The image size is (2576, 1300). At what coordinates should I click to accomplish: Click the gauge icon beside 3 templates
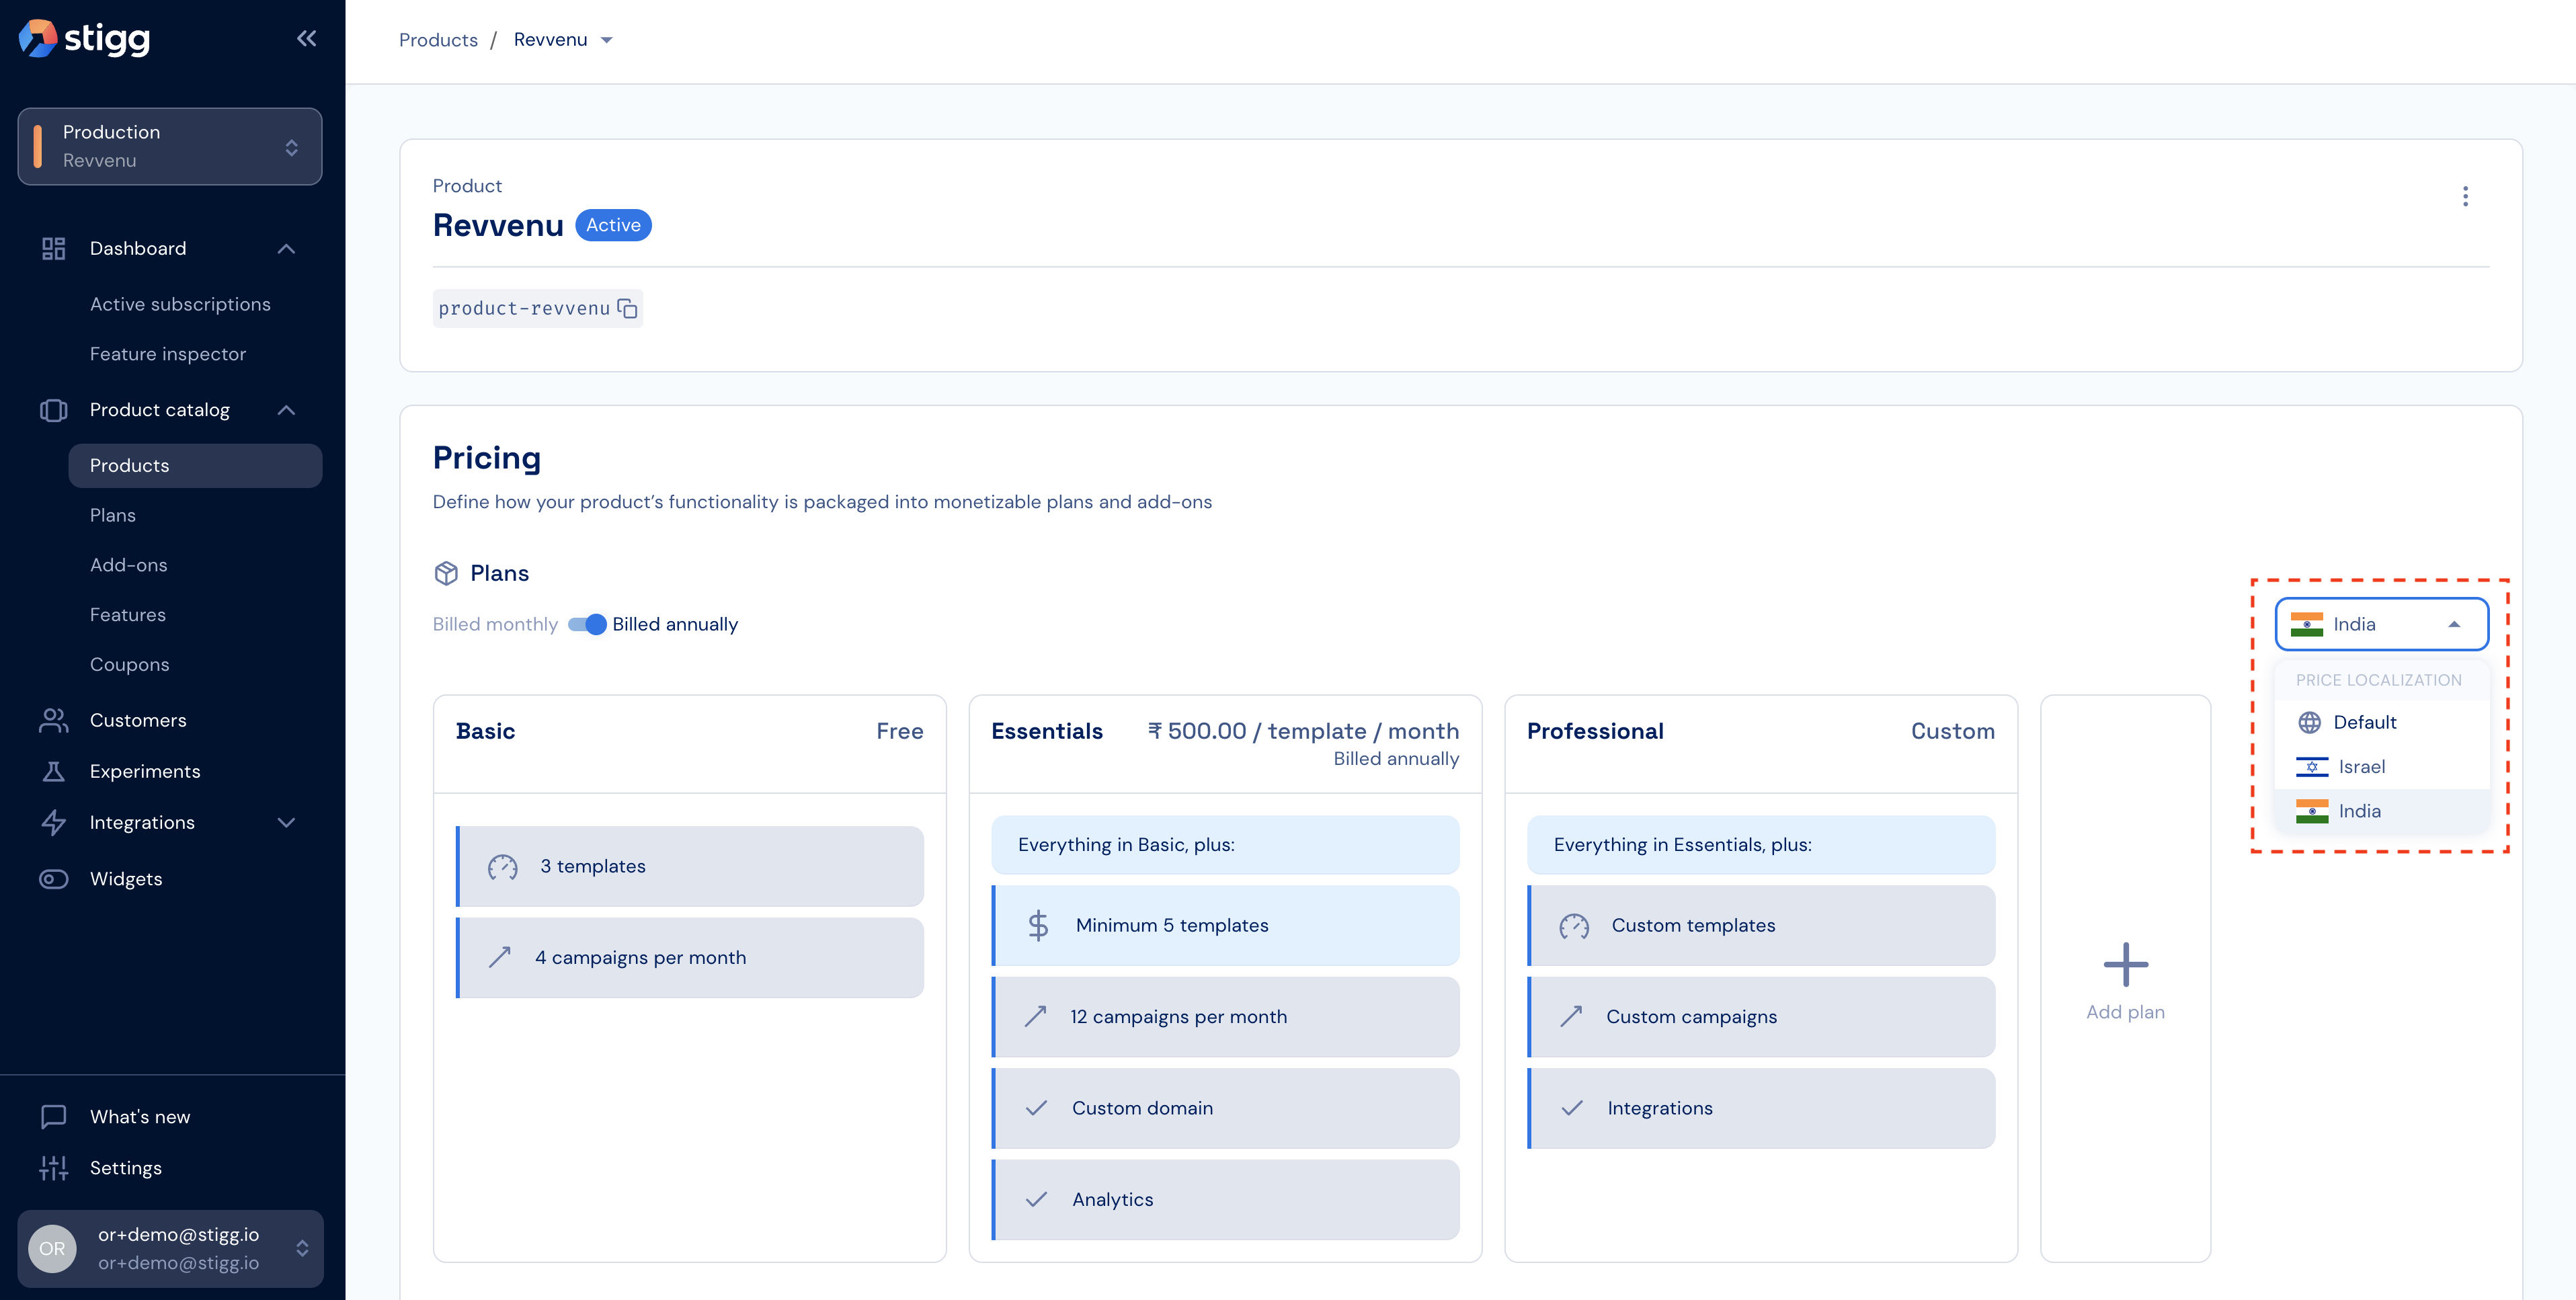(x=502, y=867)
